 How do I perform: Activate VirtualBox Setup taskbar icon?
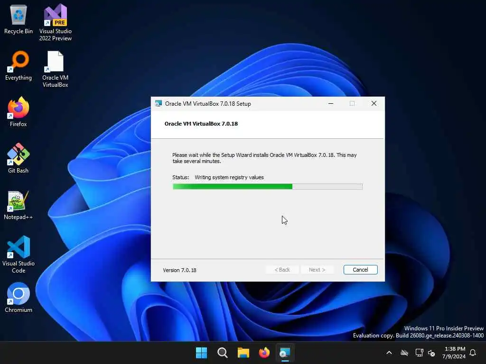[285, 353]
